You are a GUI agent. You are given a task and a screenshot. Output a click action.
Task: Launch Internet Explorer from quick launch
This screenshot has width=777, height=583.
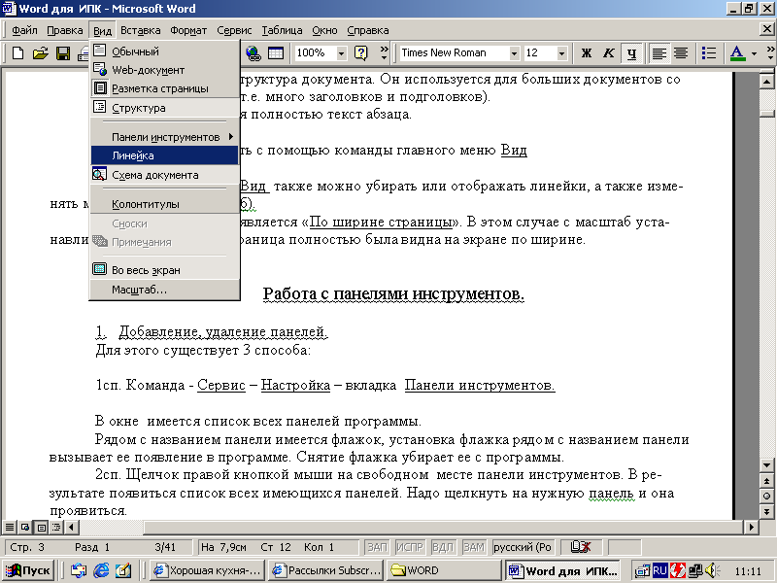(x=101, y=570)
